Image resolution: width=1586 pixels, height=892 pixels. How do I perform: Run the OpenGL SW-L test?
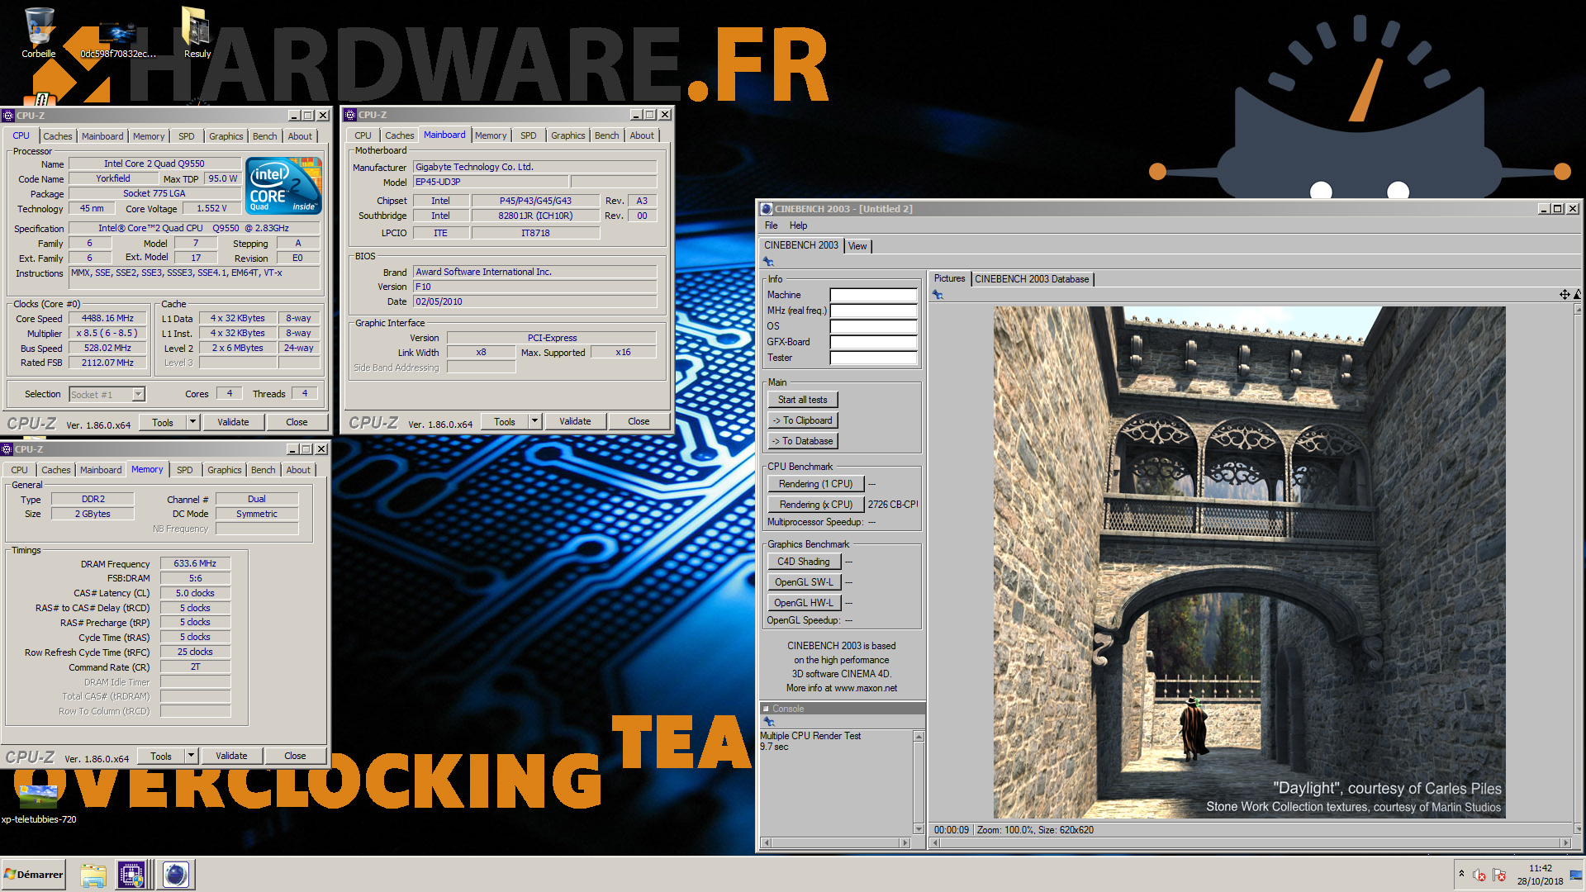[x=804, y=582]
